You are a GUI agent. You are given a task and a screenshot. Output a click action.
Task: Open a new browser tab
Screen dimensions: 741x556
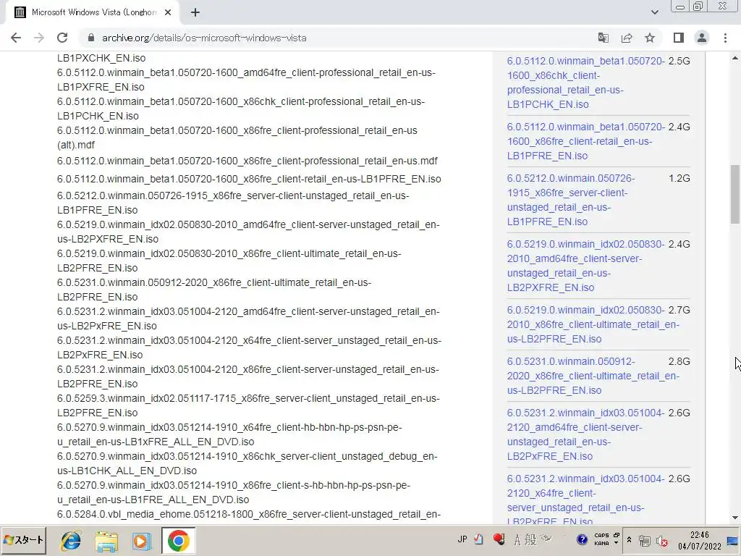tap(195, 13)
